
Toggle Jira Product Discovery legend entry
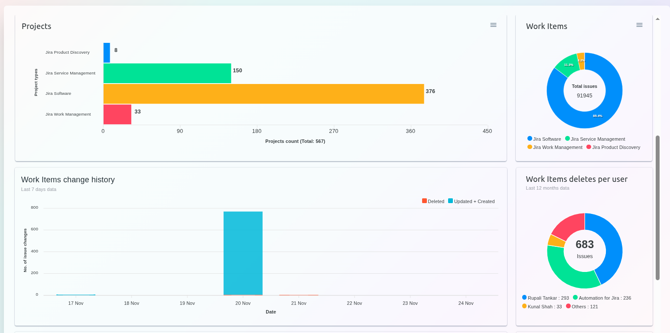coord(613,147)
